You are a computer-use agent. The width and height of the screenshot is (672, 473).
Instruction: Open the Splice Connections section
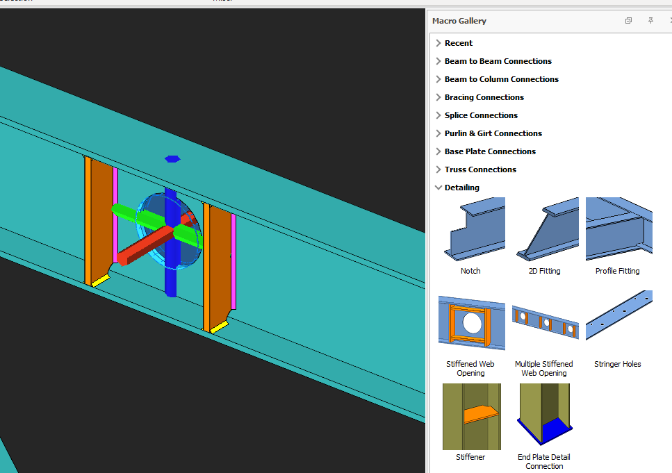481,115
